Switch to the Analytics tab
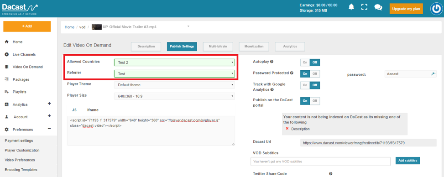The width and height of the screenshot is (444, 177). [290, 47]
